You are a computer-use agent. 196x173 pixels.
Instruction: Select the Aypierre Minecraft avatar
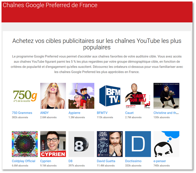point(81,96)
